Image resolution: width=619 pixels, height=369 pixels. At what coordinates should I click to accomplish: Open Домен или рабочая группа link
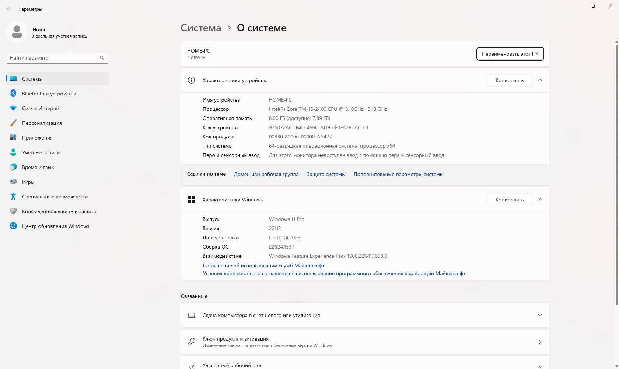[x=266, y=174]
